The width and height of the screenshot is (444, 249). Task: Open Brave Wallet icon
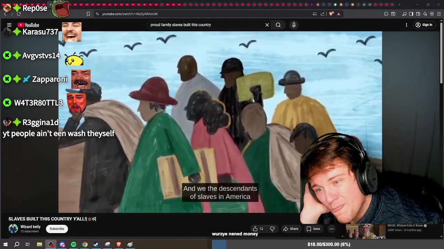(x=418, y=14)
